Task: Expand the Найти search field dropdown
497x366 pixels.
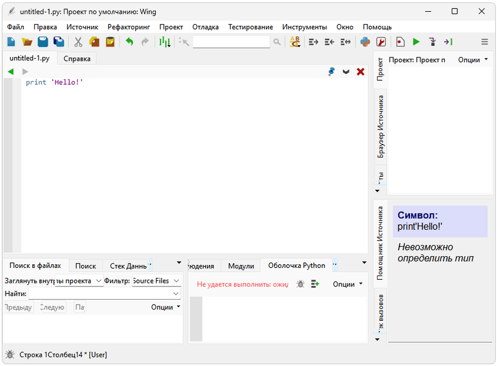Action: pyautogui.click(x=176, y=293)
